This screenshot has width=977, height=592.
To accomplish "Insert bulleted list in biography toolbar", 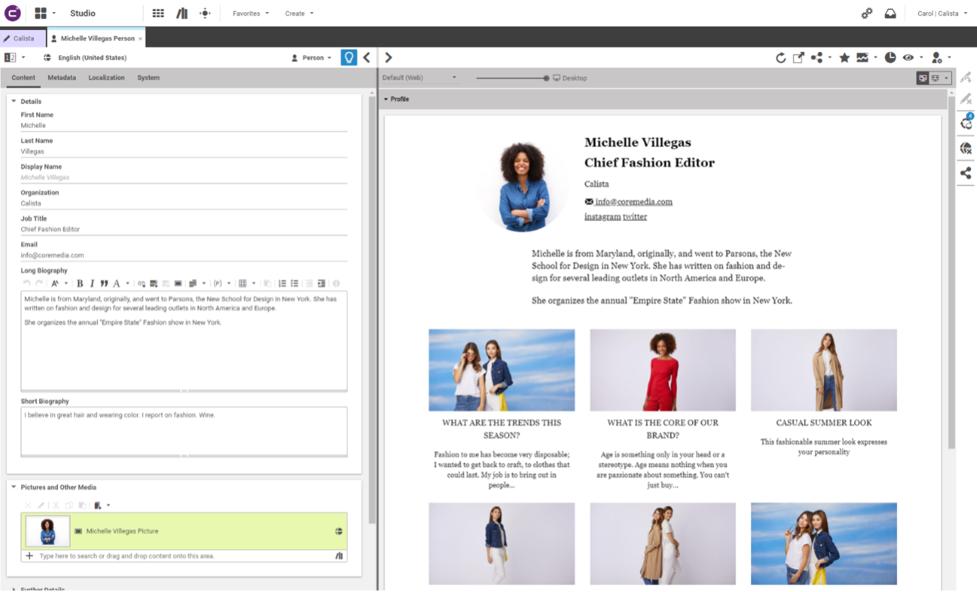I will click(294, 283).
